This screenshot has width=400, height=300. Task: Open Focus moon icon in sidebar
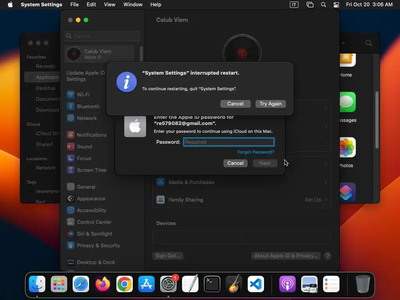(71, 158)
